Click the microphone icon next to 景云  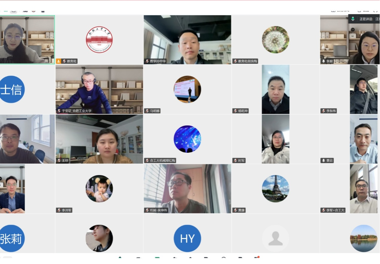[x=323, y=161]
